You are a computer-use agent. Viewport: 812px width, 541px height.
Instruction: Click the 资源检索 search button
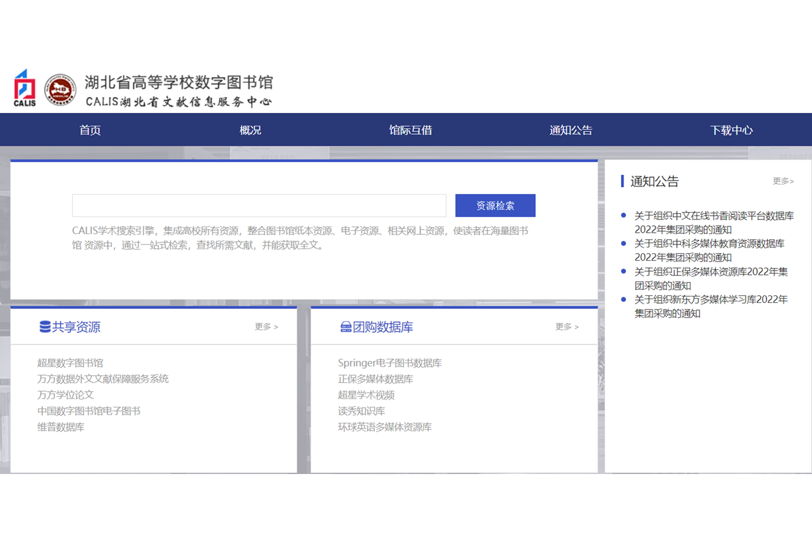point(495,205)
